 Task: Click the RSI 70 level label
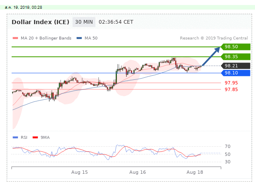[228, 146]
